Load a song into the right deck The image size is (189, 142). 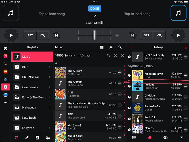[137, 14]
